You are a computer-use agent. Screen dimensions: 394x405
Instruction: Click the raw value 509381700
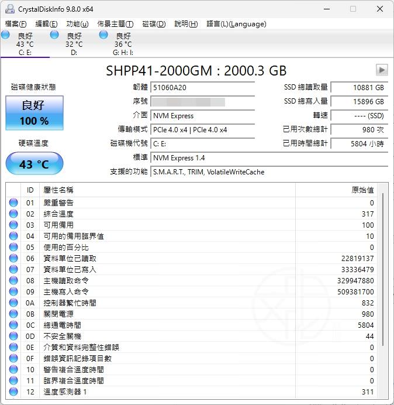coord(355,291)
